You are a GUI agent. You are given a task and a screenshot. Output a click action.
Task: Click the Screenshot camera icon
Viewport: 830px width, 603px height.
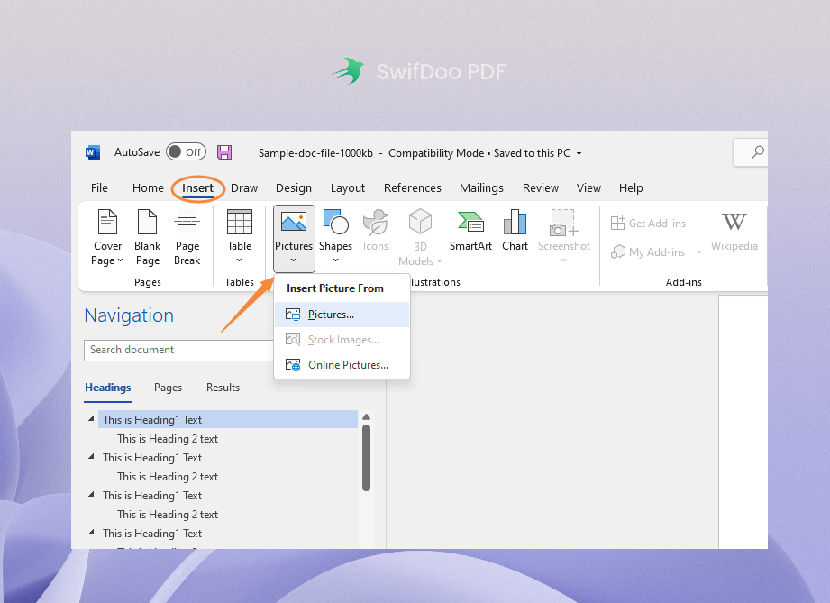tap(564, 223)
